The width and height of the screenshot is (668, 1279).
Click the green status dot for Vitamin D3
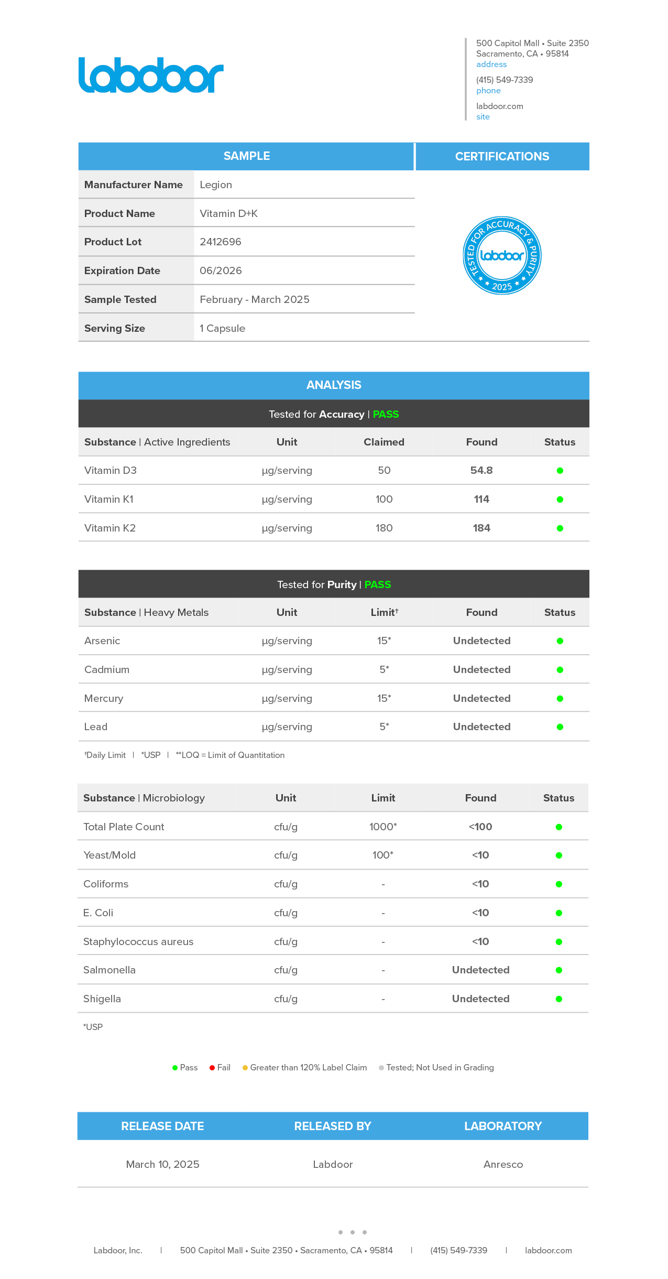[x=560, y=471]
